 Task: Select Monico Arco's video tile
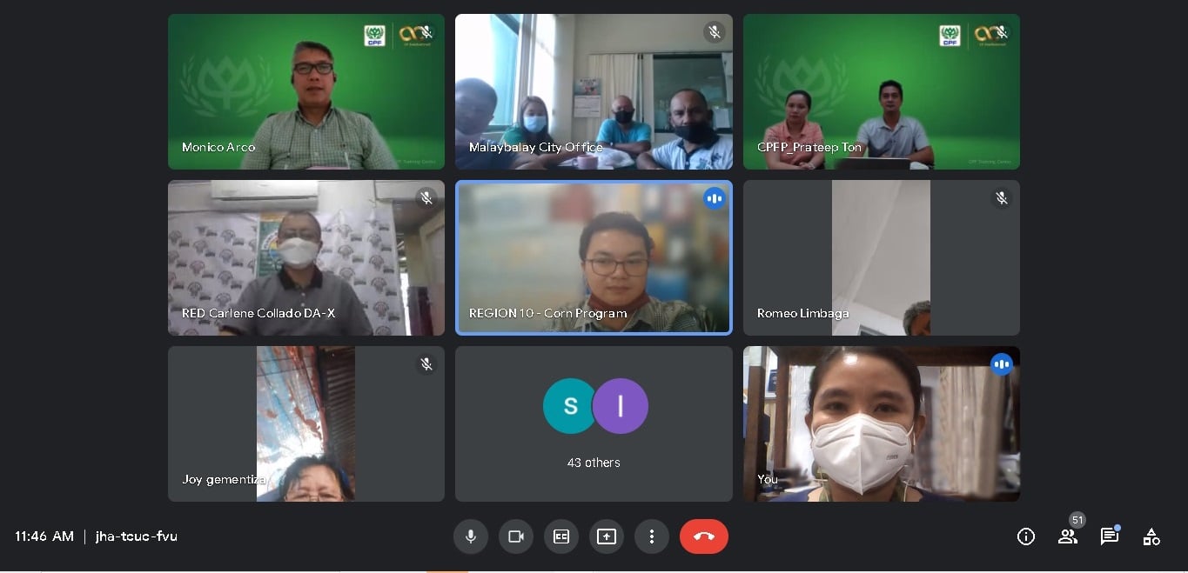(x=306, y=91)
